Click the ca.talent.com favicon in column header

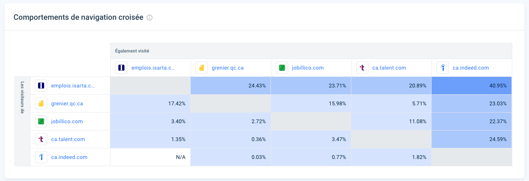click(x=362, y=68)
